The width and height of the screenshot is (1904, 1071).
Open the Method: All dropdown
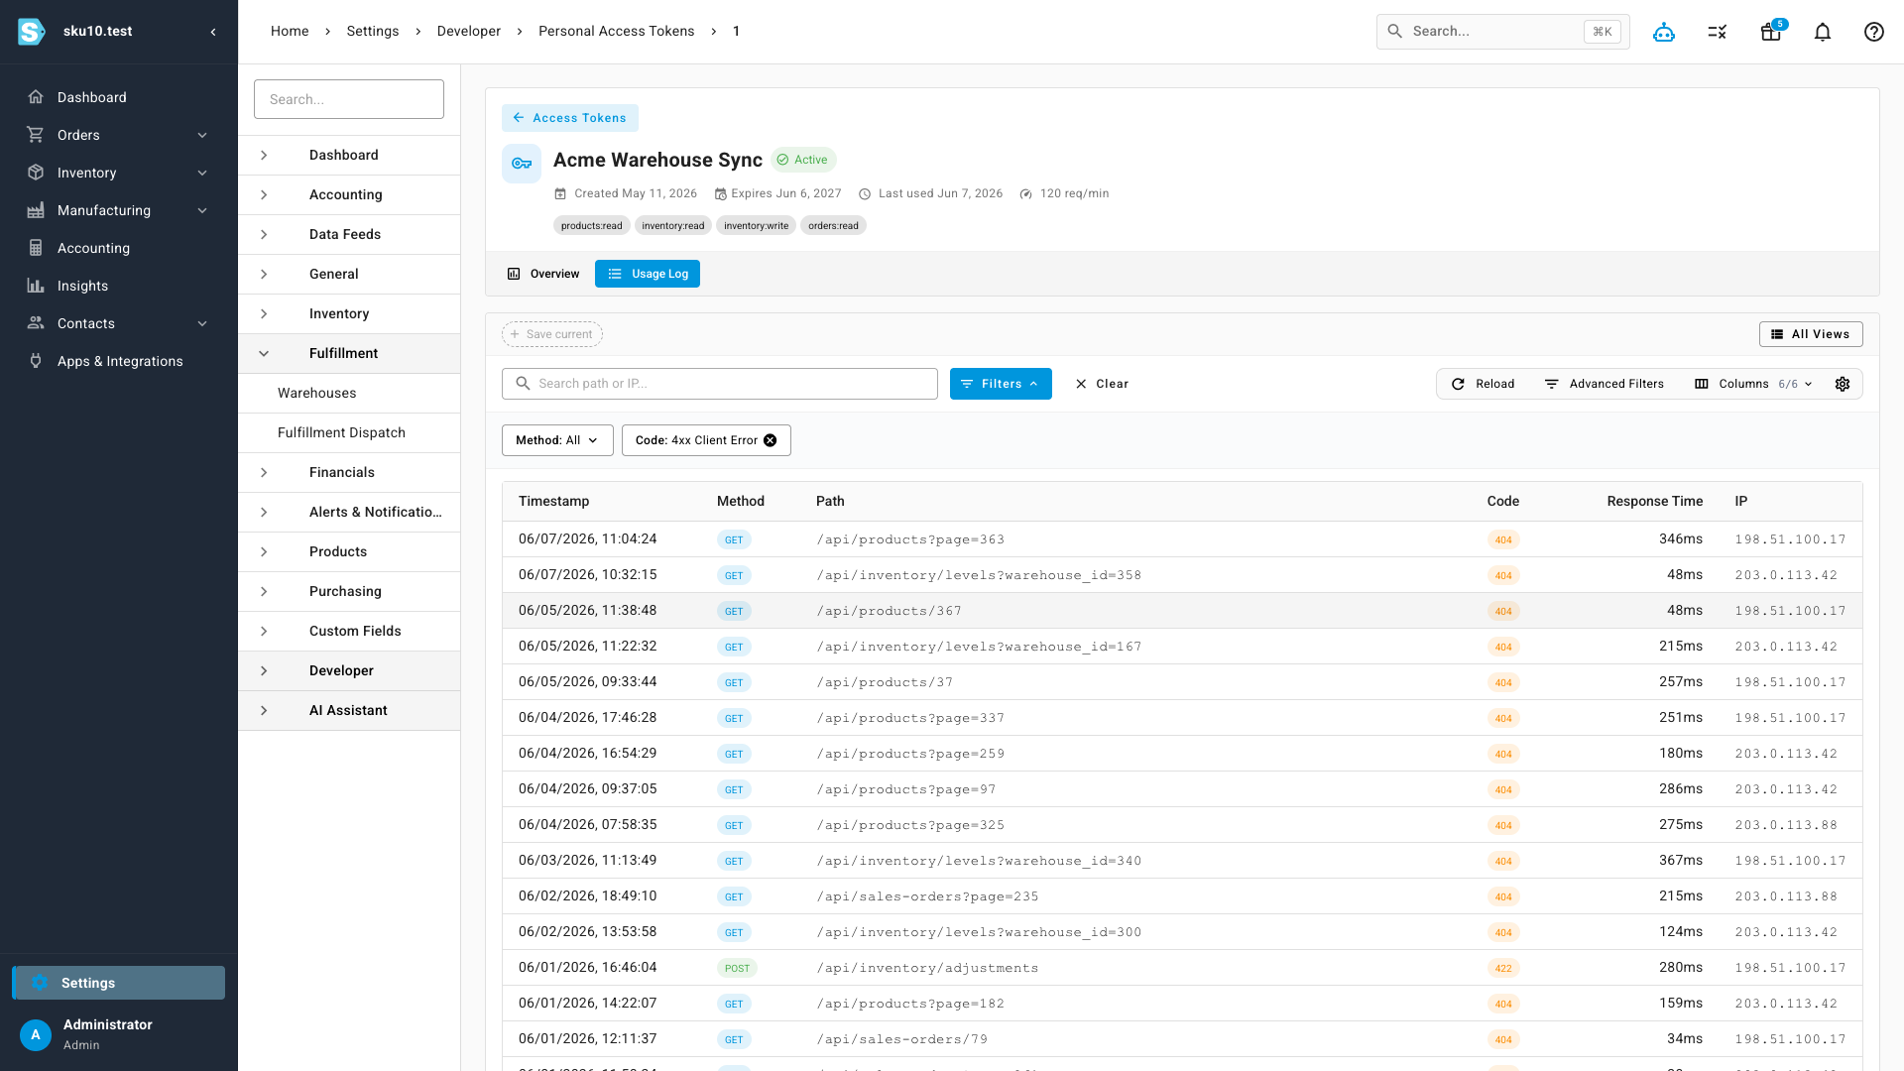pos(557,440)
